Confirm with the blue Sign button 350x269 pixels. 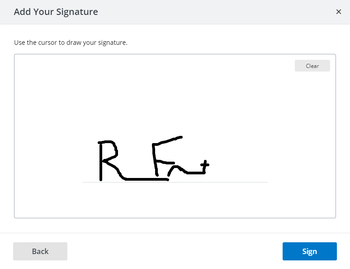click(x=309, y=251)
